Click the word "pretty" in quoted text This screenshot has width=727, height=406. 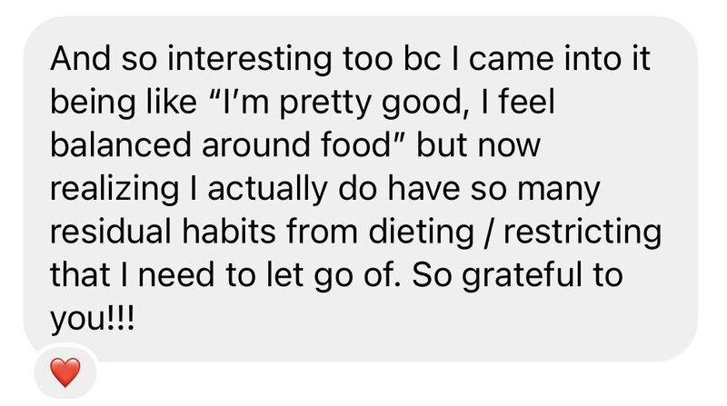pos(325,102)
